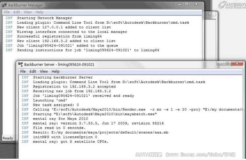Open View menu in Backburner Server

44,71
